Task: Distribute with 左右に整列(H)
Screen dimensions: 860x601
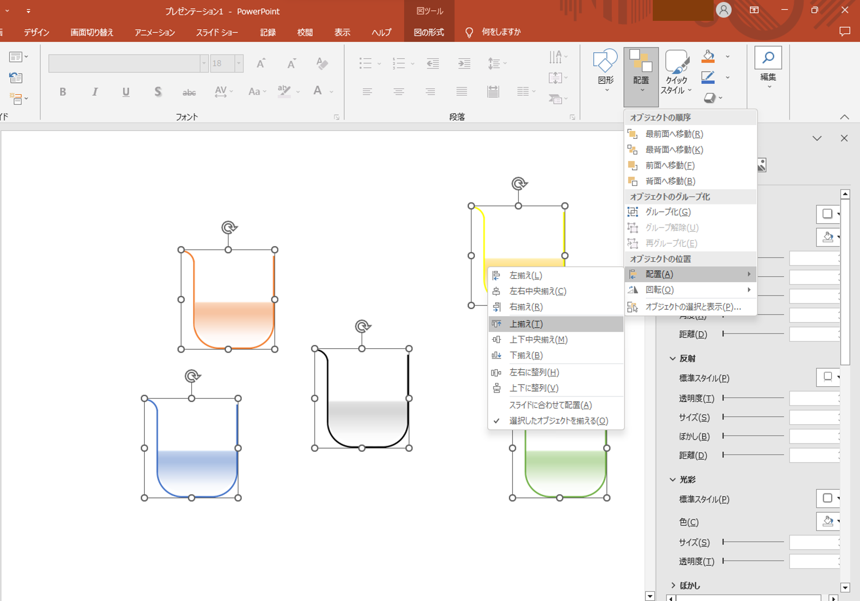Action: pos(556,372)
